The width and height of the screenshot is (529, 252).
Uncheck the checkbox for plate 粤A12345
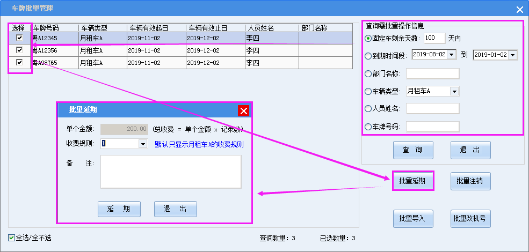(19, 38)
